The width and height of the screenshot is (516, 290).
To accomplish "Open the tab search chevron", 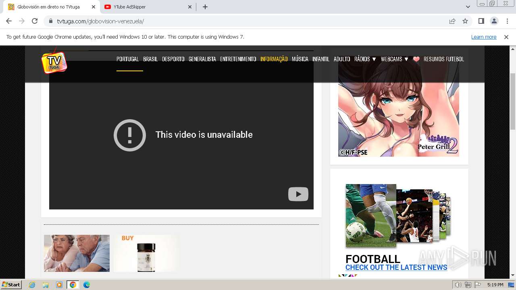I will 468,7.
